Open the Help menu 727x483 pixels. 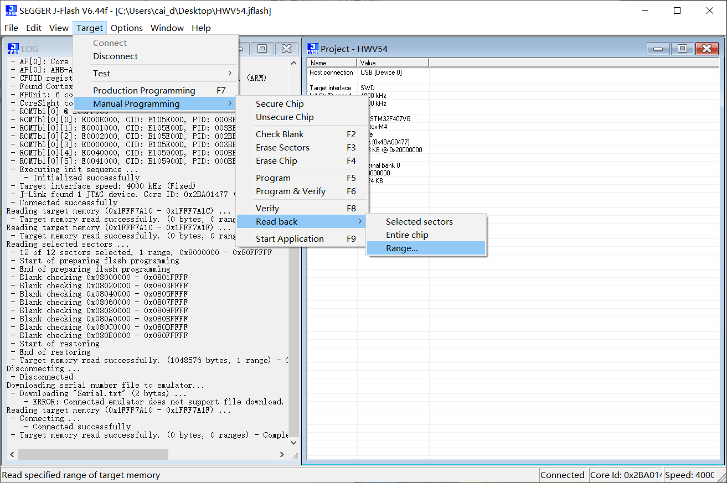[201, 28]
